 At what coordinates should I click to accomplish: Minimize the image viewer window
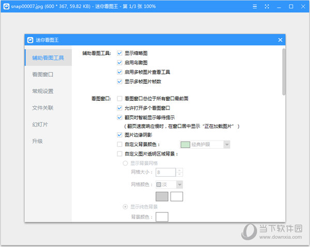point(279,7)
